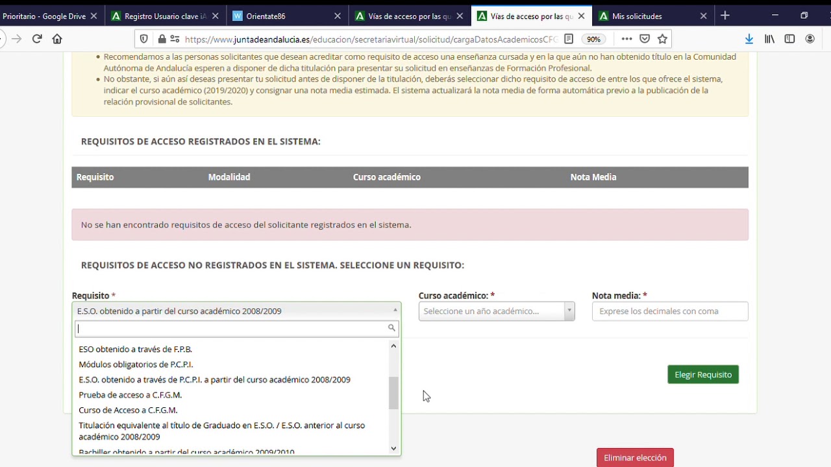
Task: Click the 'Modalidad' column header
Action: click(229, 177)
